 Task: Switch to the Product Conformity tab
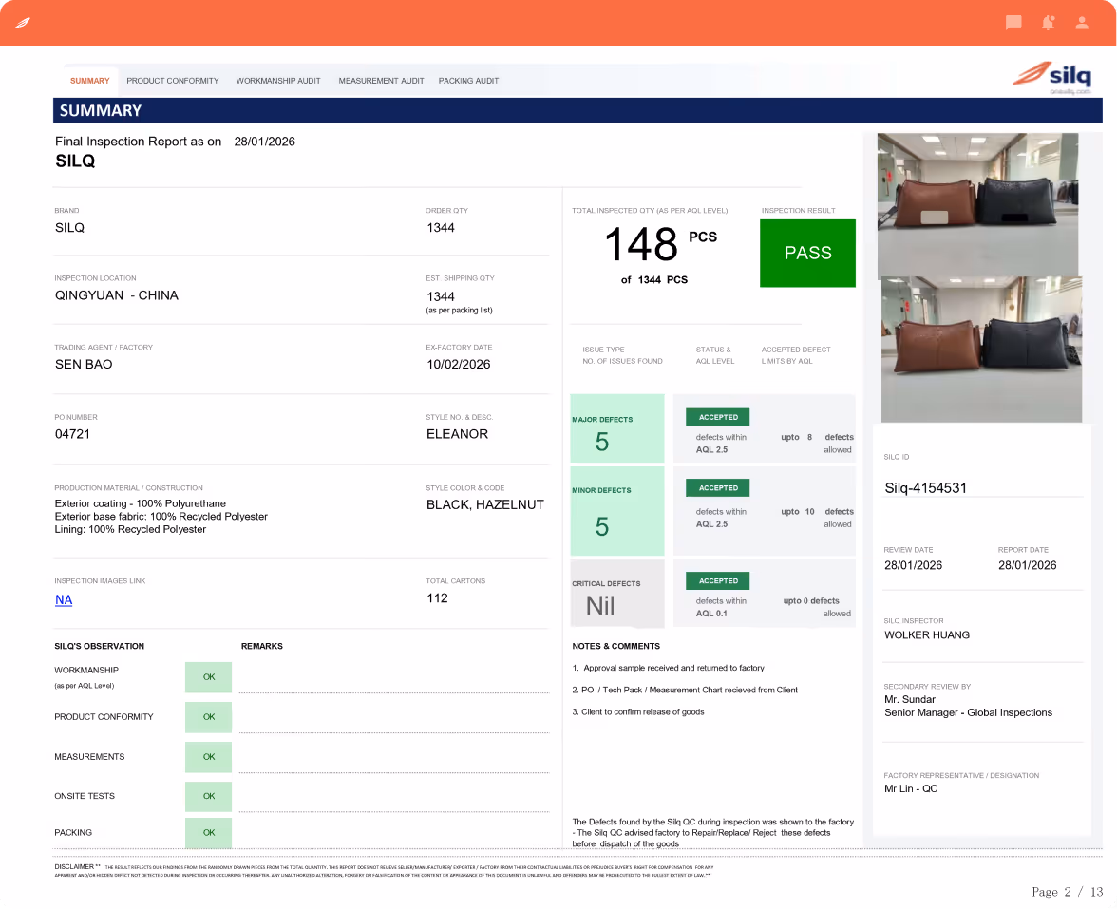click(173, 81)
